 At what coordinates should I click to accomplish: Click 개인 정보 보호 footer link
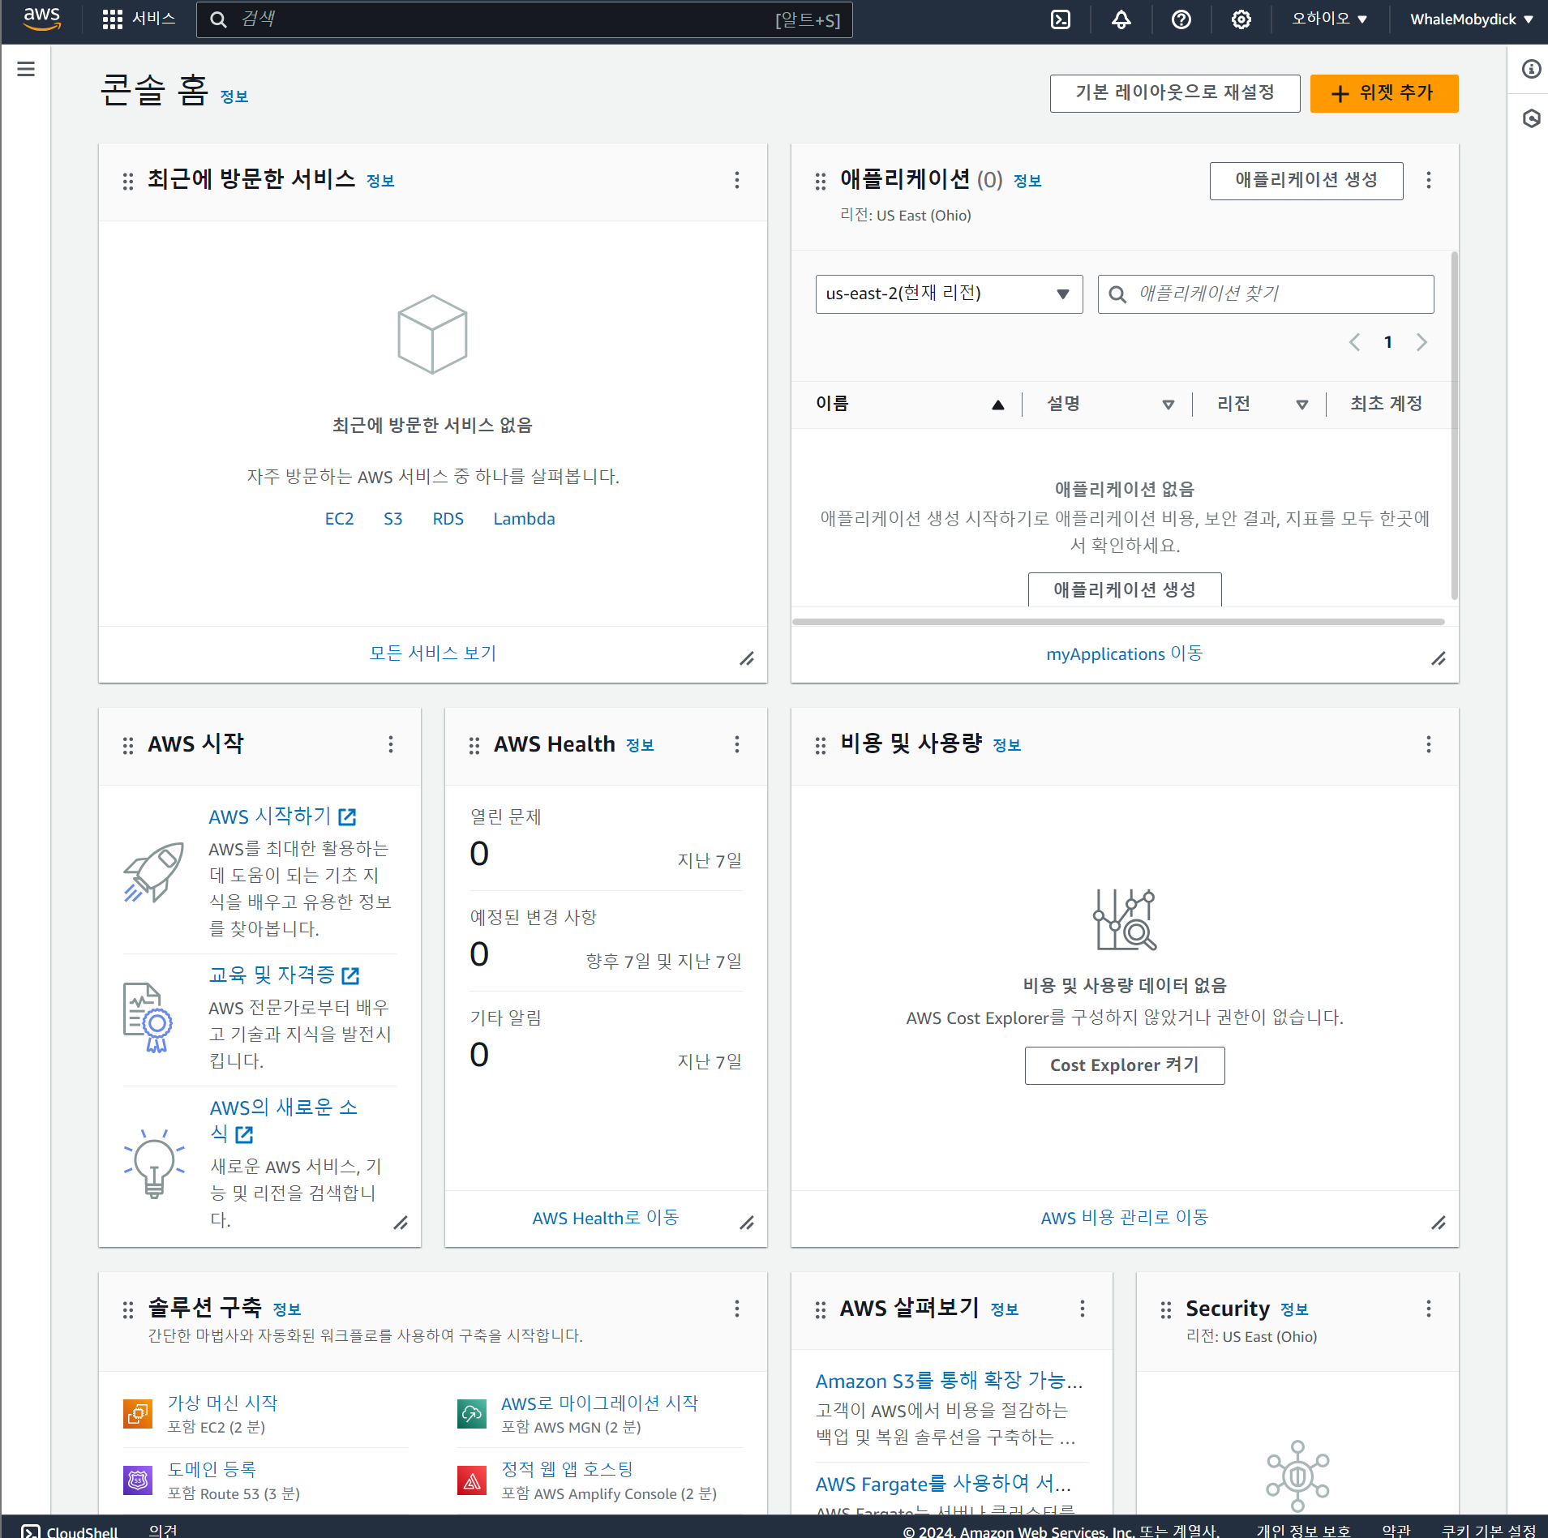1303,1531
